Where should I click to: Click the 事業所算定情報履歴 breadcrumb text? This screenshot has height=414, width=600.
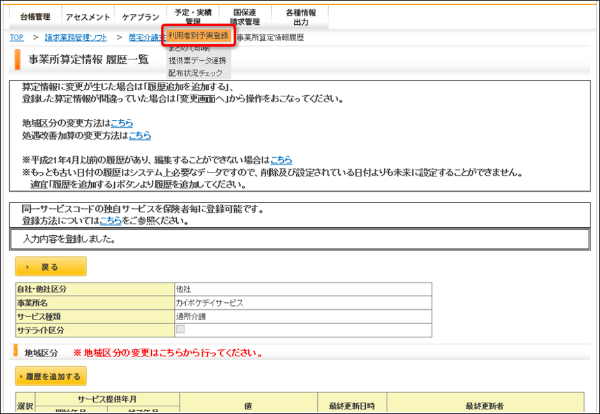[x=270, y=38]
